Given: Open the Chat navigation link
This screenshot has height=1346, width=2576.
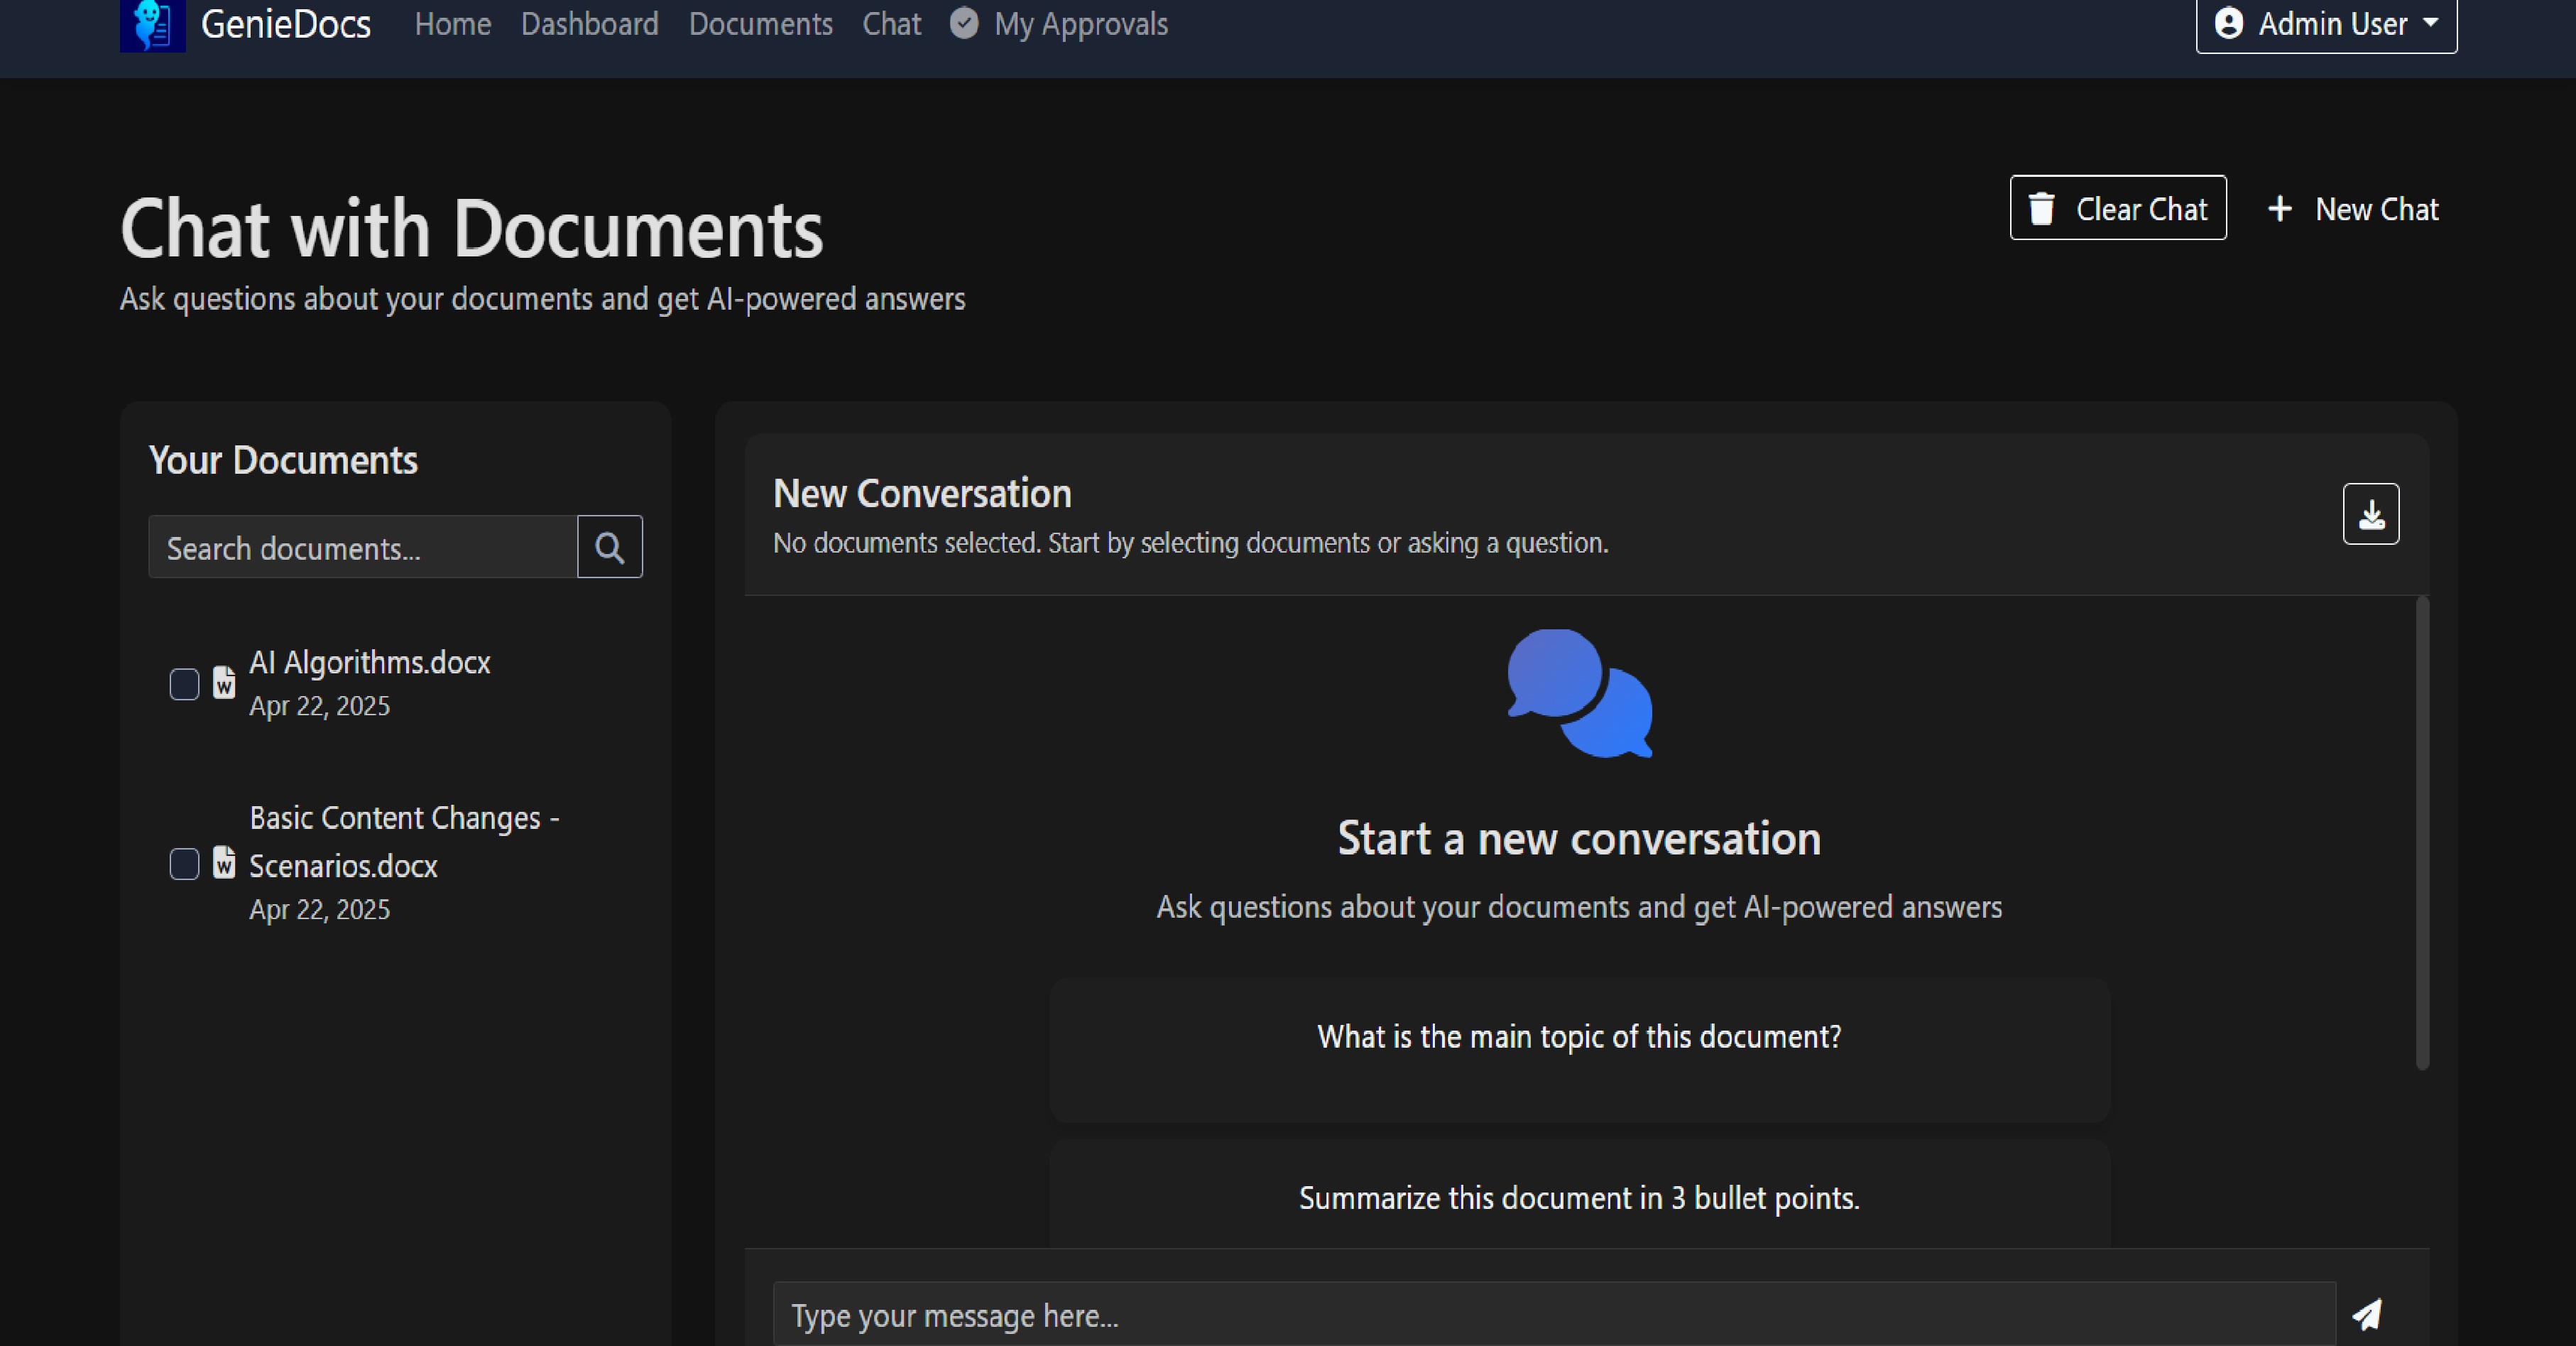Looking at the screenshot, I should pos(891,24).
